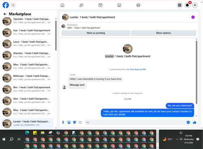Open Windows taskbar search

point(11,139)
